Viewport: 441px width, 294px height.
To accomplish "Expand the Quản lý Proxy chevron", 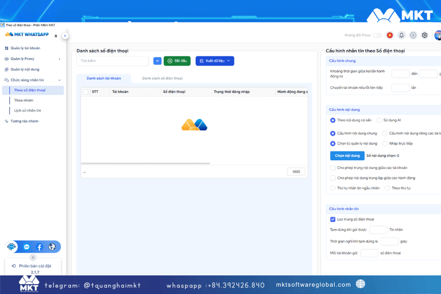I will pos(59,59).
